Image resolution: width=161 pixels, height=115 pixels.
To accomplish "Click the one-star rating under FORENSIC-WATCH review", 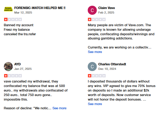I will pos(13,19).
